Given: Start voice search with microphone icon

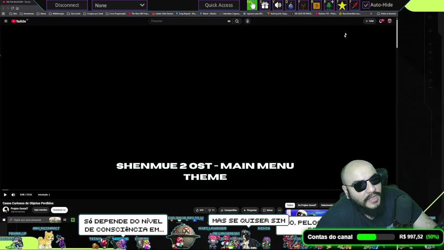Looking at the screenshot, I should [247, 21].
